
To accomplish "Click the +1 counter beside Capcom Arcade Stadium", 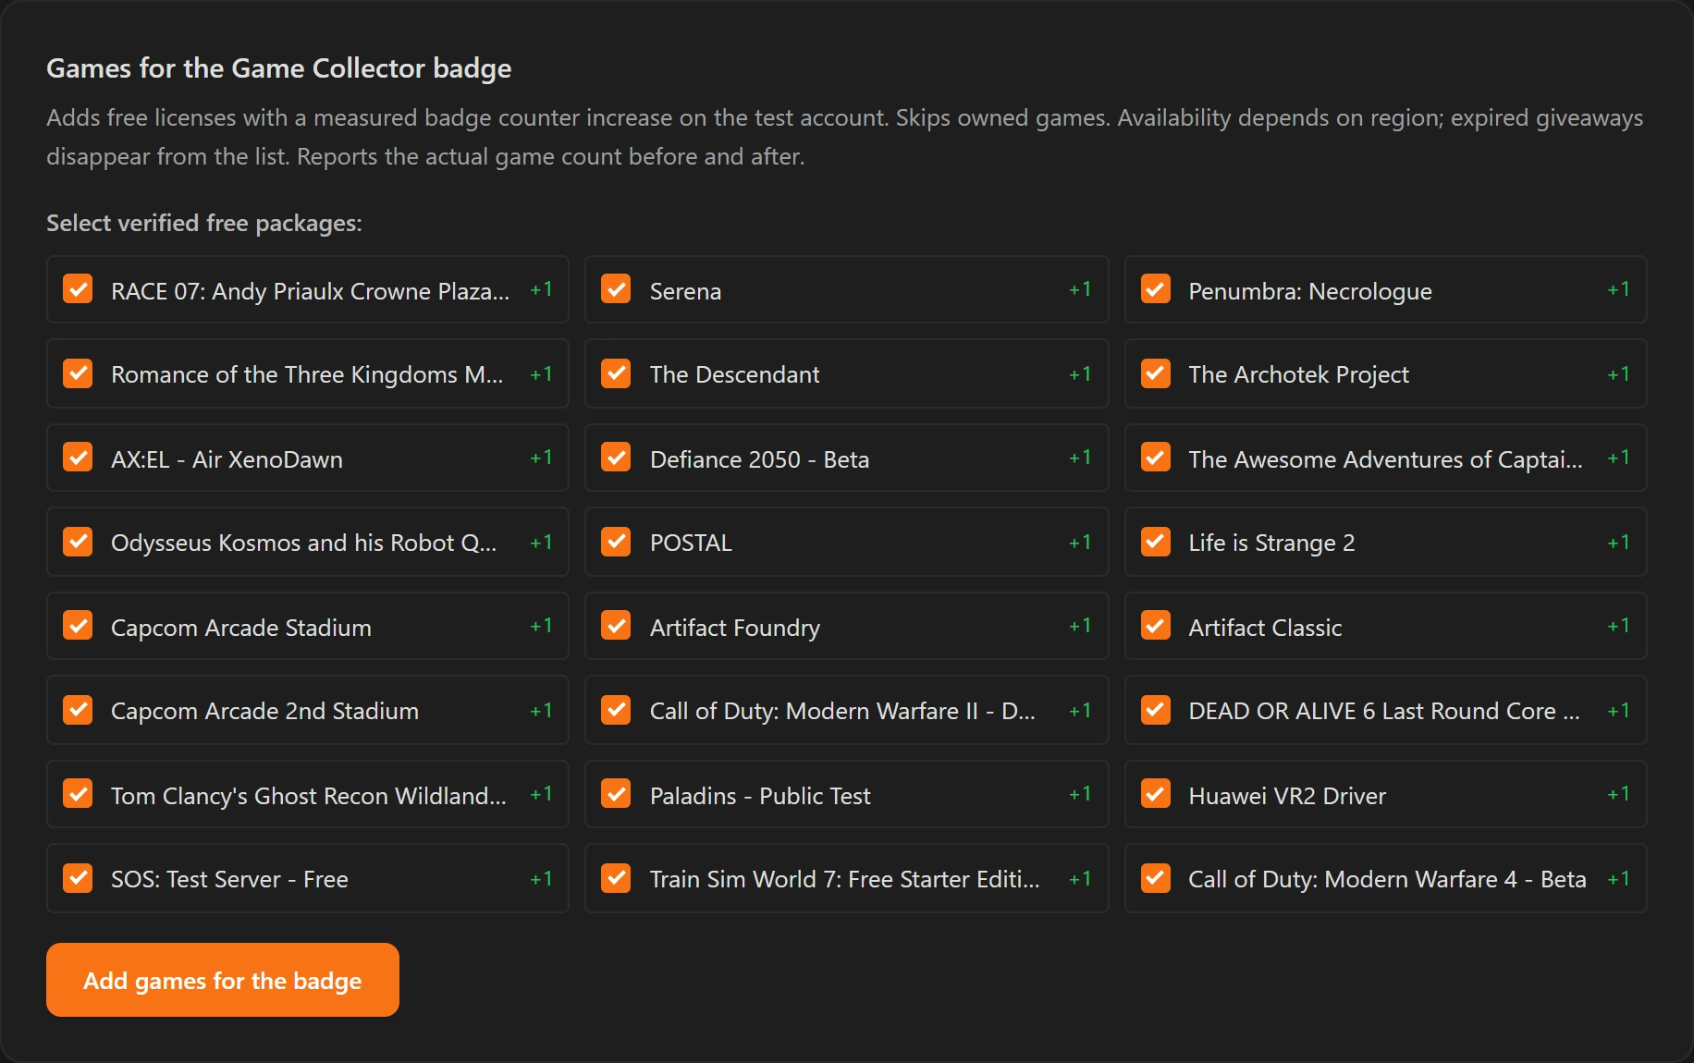I will tap(541, 626).
